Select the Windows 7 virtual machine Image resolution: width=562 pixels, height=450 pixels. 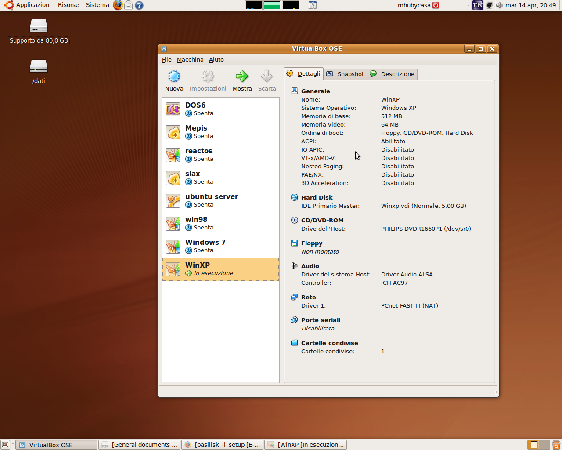point(220,246)
